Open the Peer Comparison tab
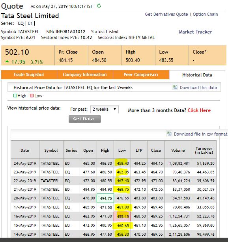The width and height of the screenshot is (228, 242). click(141, 75)
